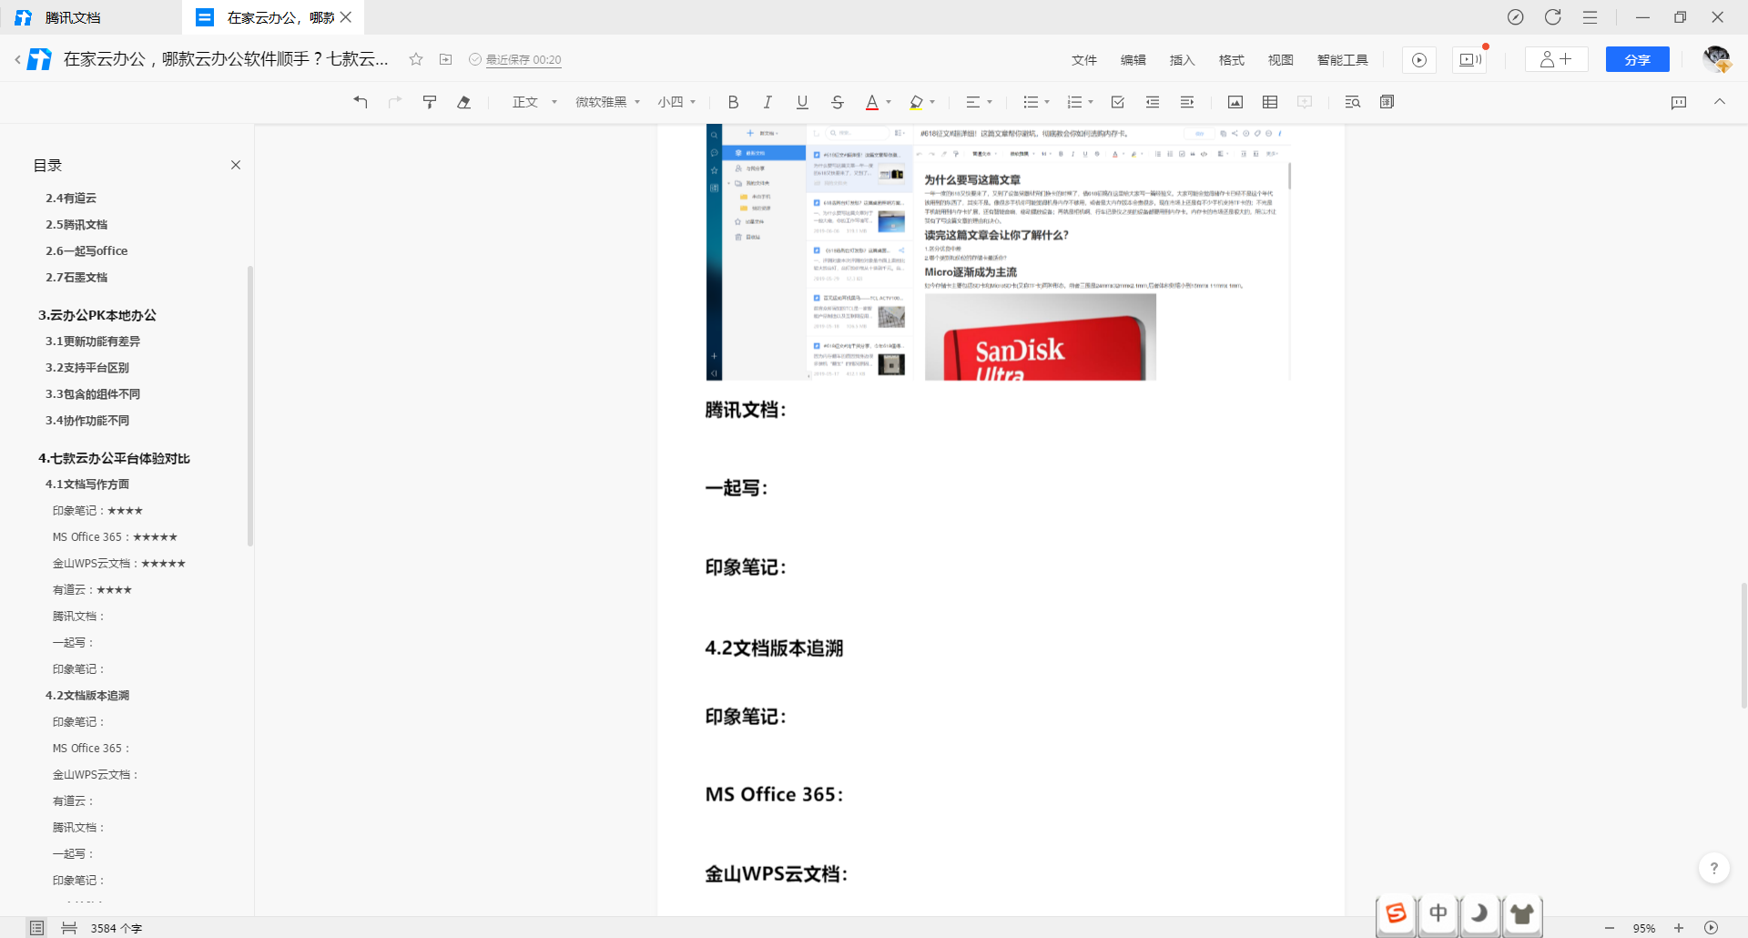
Task: Click the 3584 个字 word count
Action: 117,928
